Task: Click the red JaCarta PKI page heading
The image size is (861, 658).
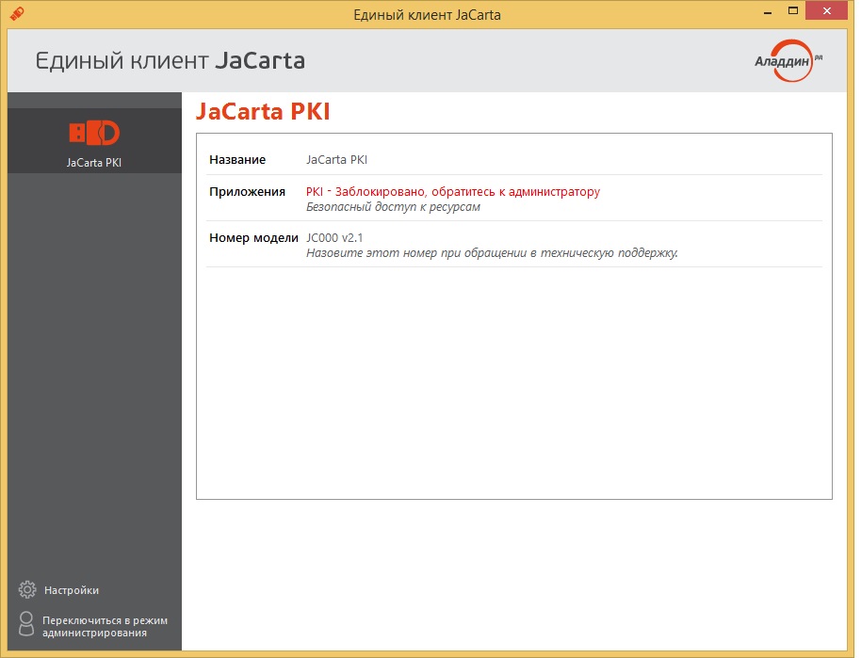Action: pyautogui.click(x=263, y=112)
